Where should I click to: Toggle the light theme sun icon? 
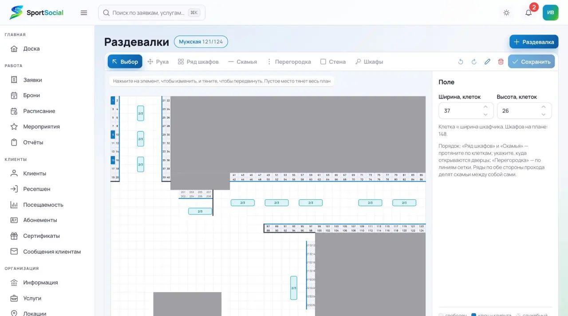506,13
